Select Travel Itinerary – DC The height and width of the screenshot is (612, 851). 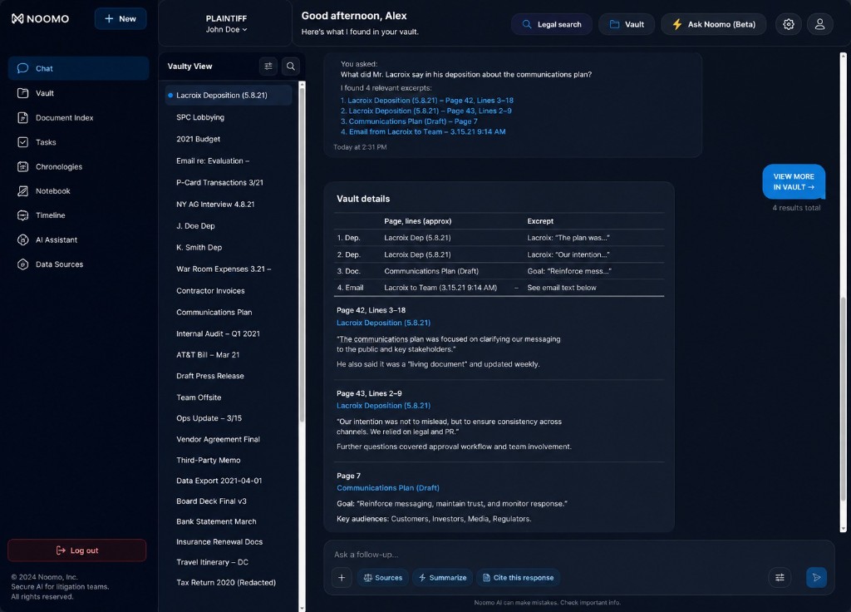coord(212,562)
